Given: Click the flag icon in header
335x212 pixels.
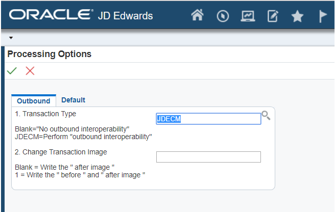Looking at the screenshot, I should point(323,16).
